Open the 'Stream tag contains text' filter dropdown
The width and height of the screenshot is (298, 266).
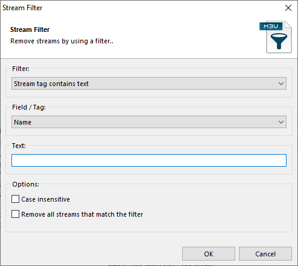pos(149,84)
